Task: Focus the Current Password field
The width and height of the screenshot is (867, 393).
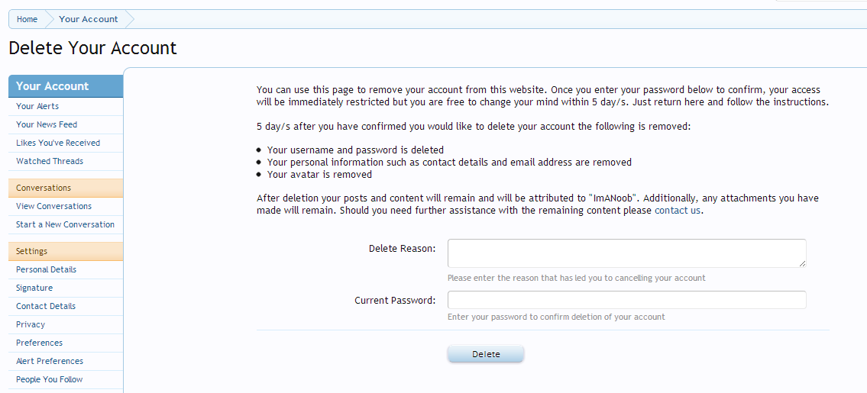Action: click(626, 300)
